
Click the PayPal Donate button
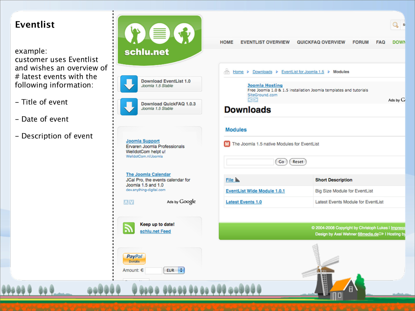pyautogui.click(x=134, y=258)
